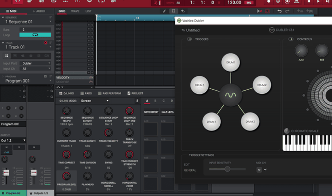
Task: Toggle the Triggers on/off switch
Action: coord(189,39)
